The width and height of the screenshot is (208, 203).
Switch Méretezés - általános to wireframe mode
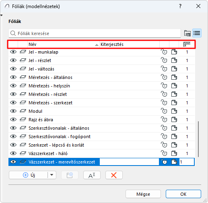(174, 77)
